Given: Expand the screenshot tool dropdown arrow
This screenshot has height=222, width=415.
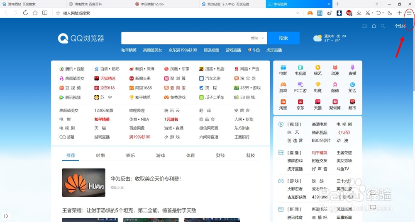Looking at the screenshot, I should click(x=372, y=13).
